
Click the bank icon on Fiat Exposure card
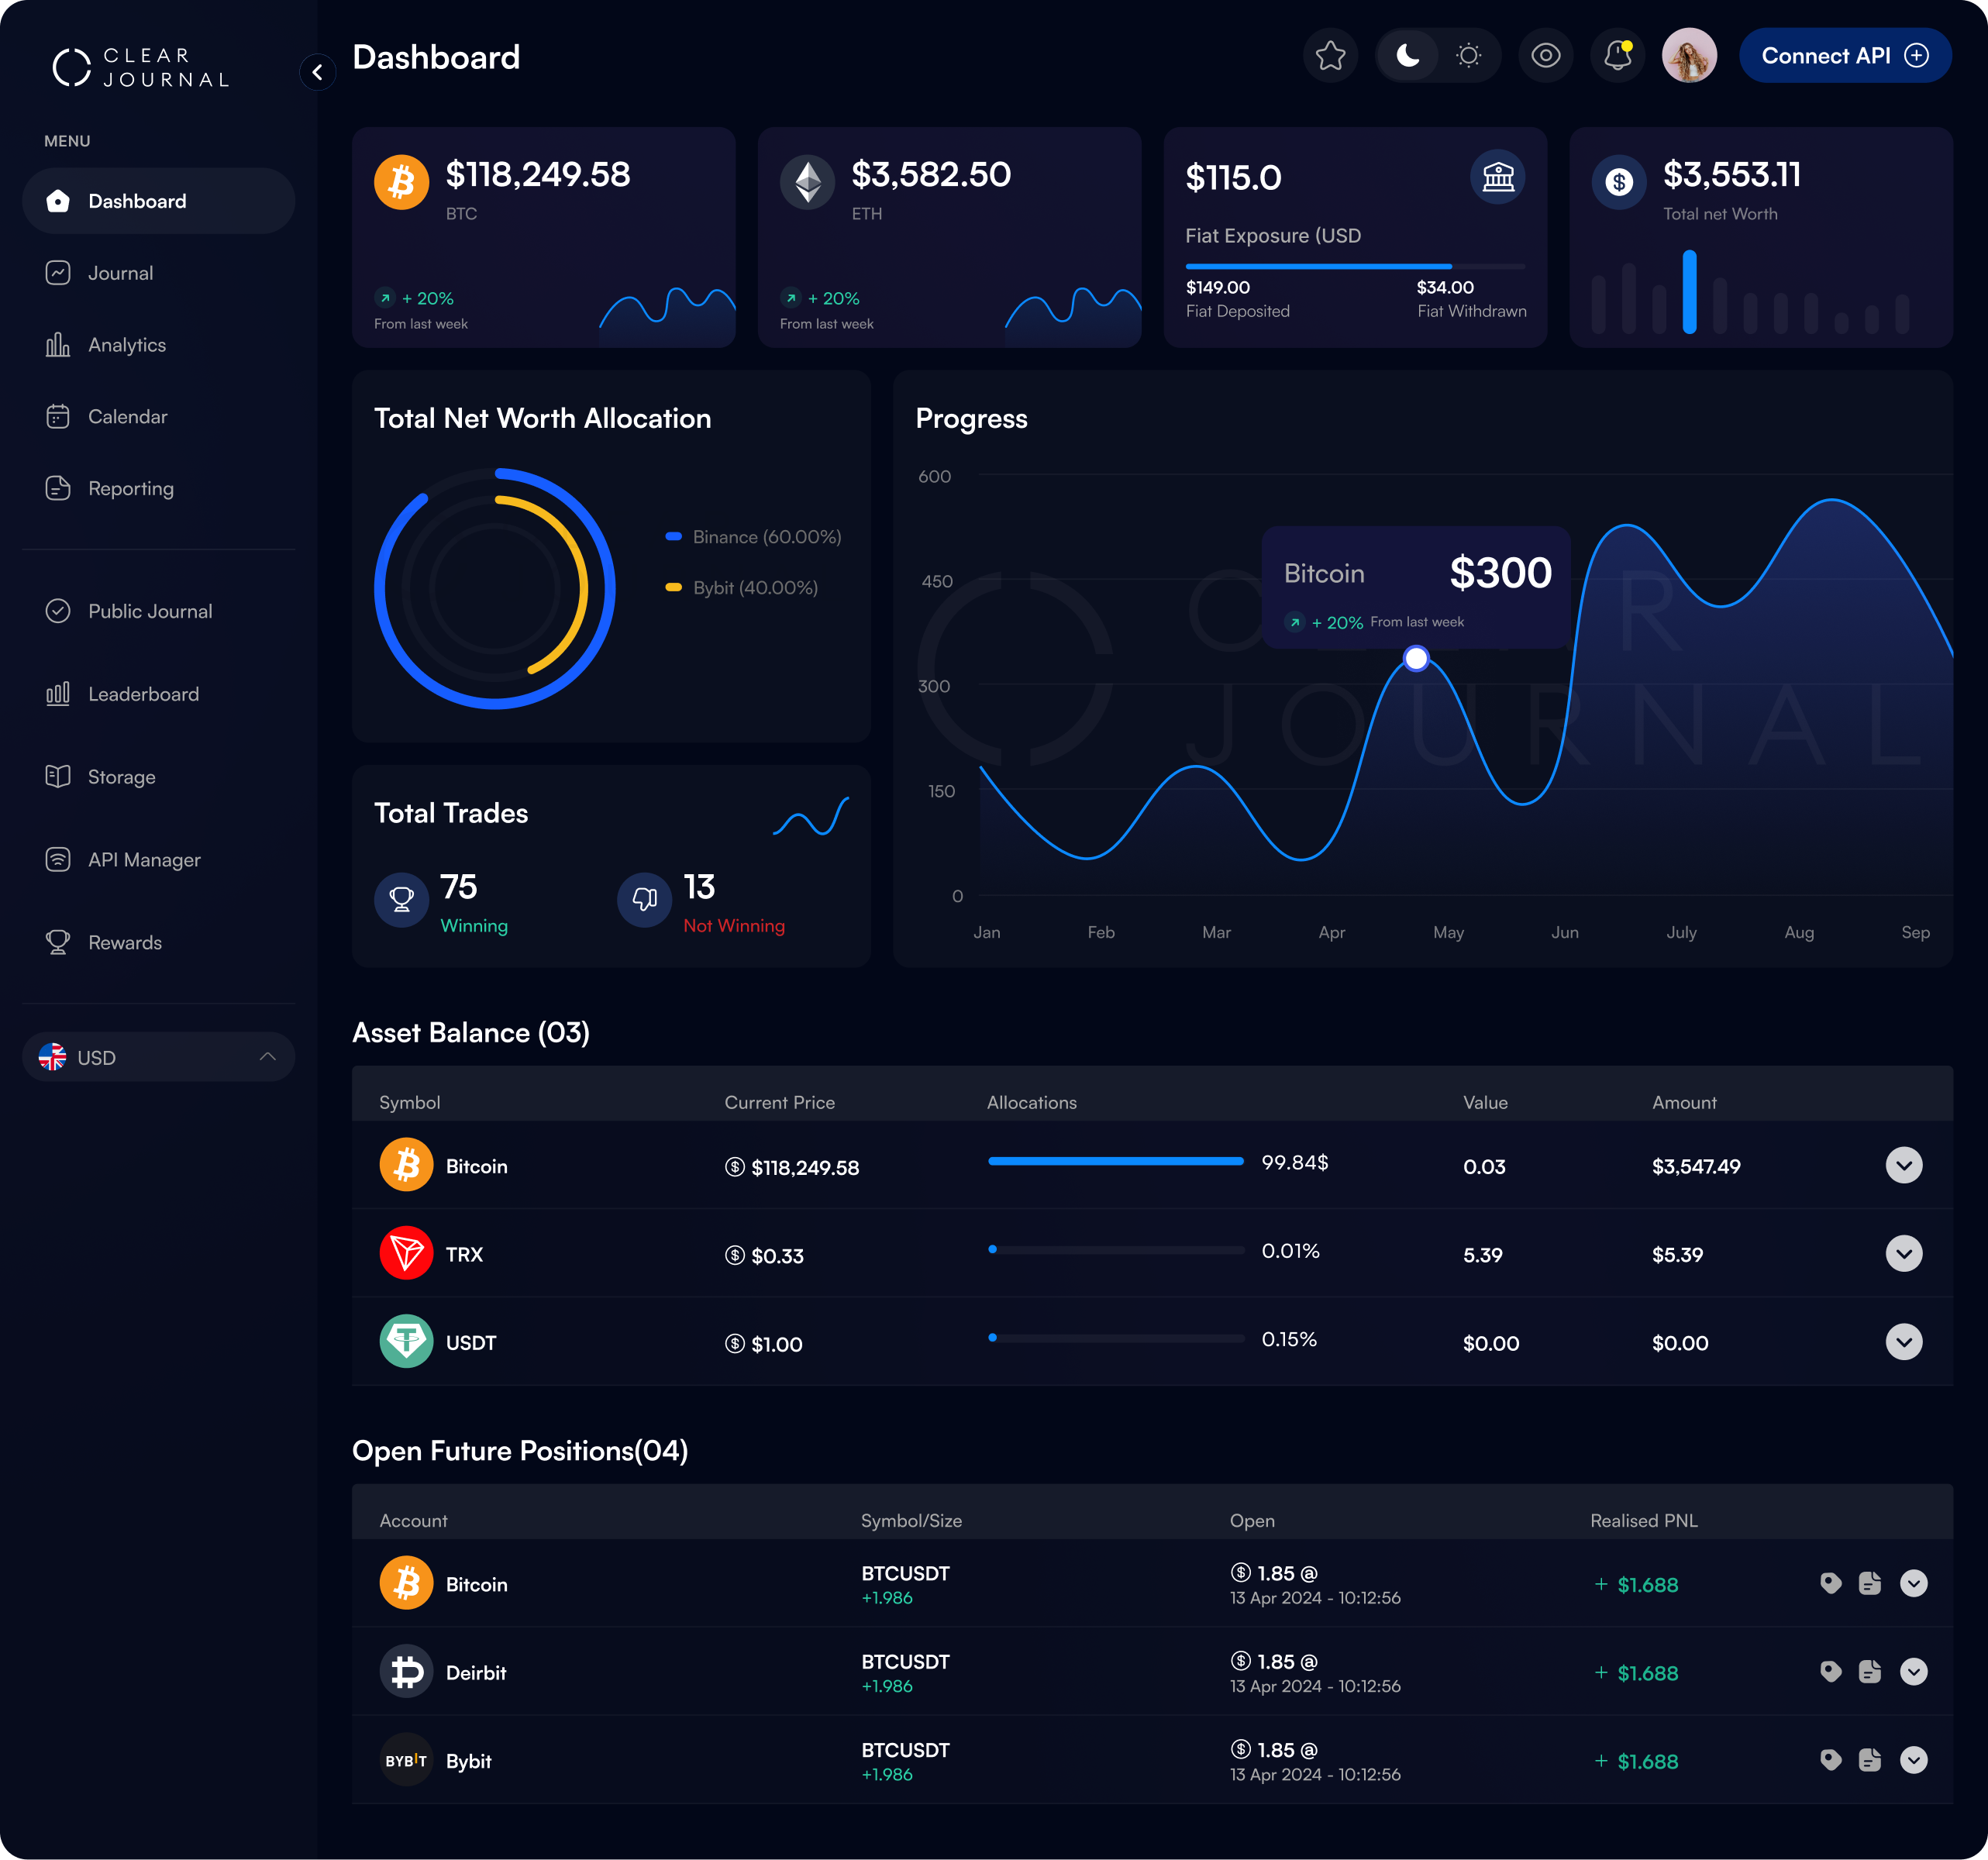click(1497, 177)
